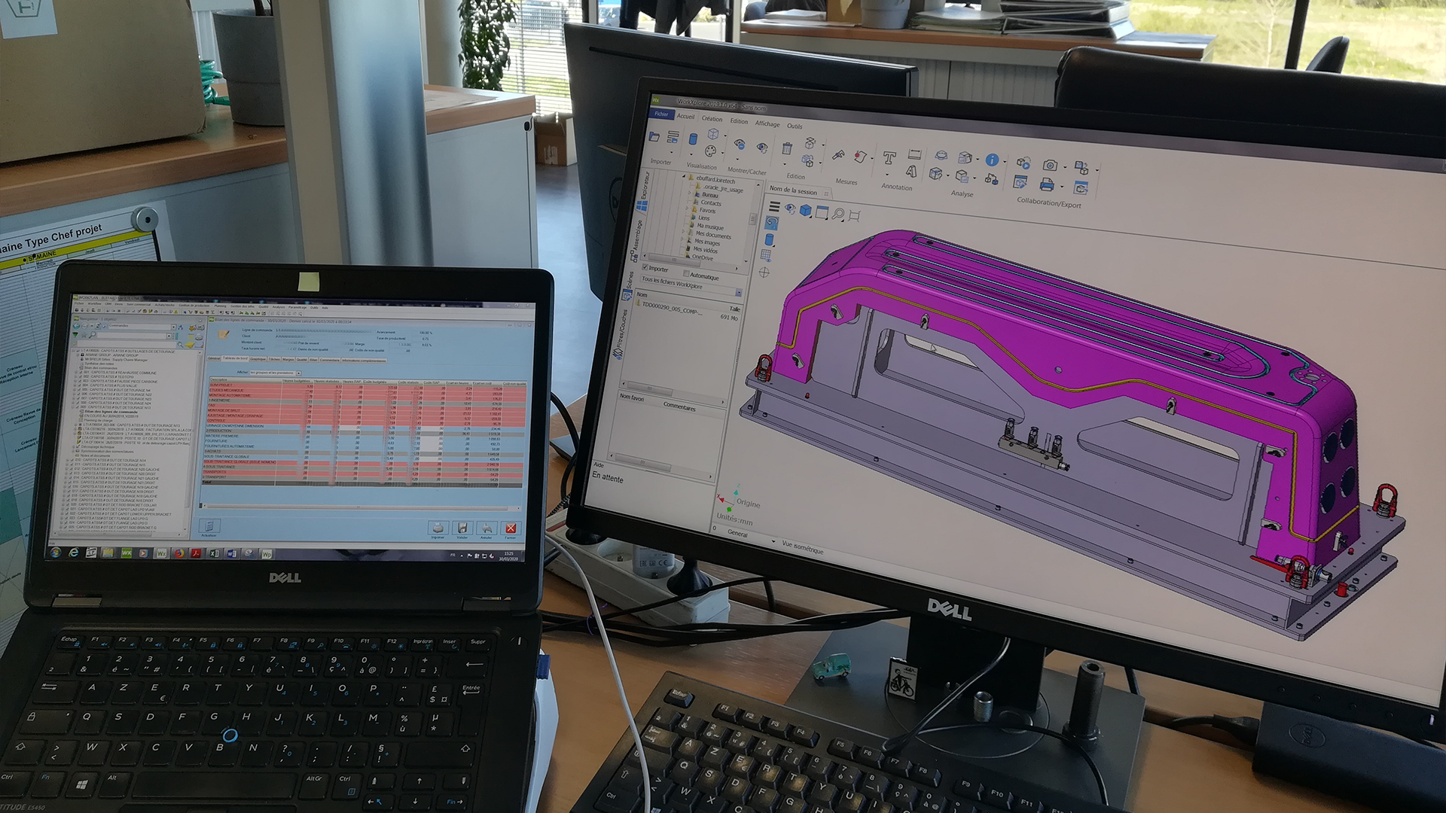Click the explorer tree vertical scrollbar
Viewport: 1446px width, 813px height.
coord(752,218)
